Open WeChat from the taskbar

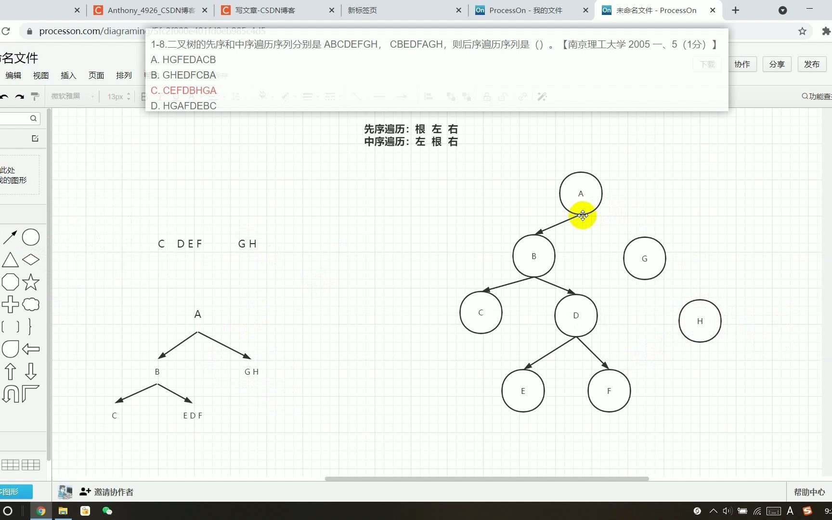coord(107,511)
